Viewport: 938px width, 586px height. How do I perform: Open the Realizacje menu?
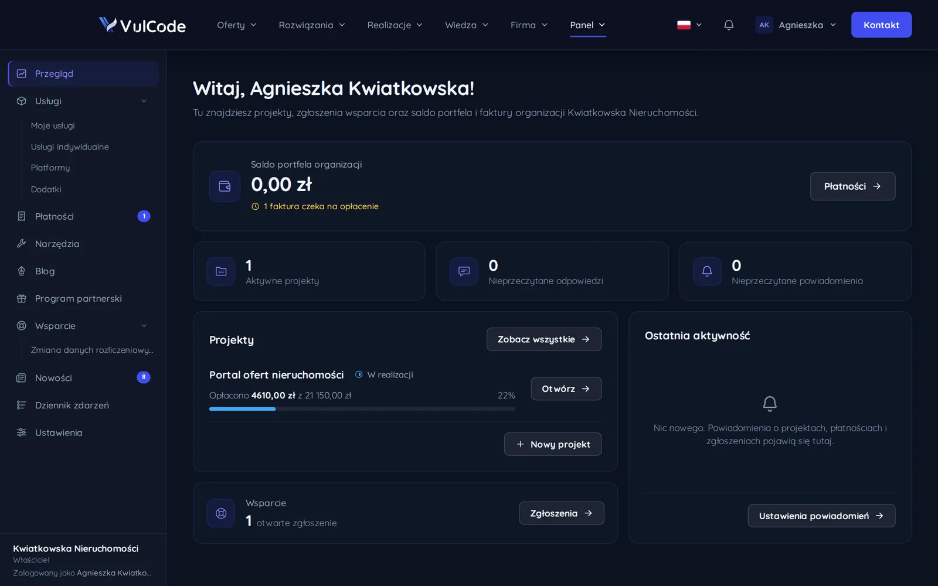click(x=395, y=25)
